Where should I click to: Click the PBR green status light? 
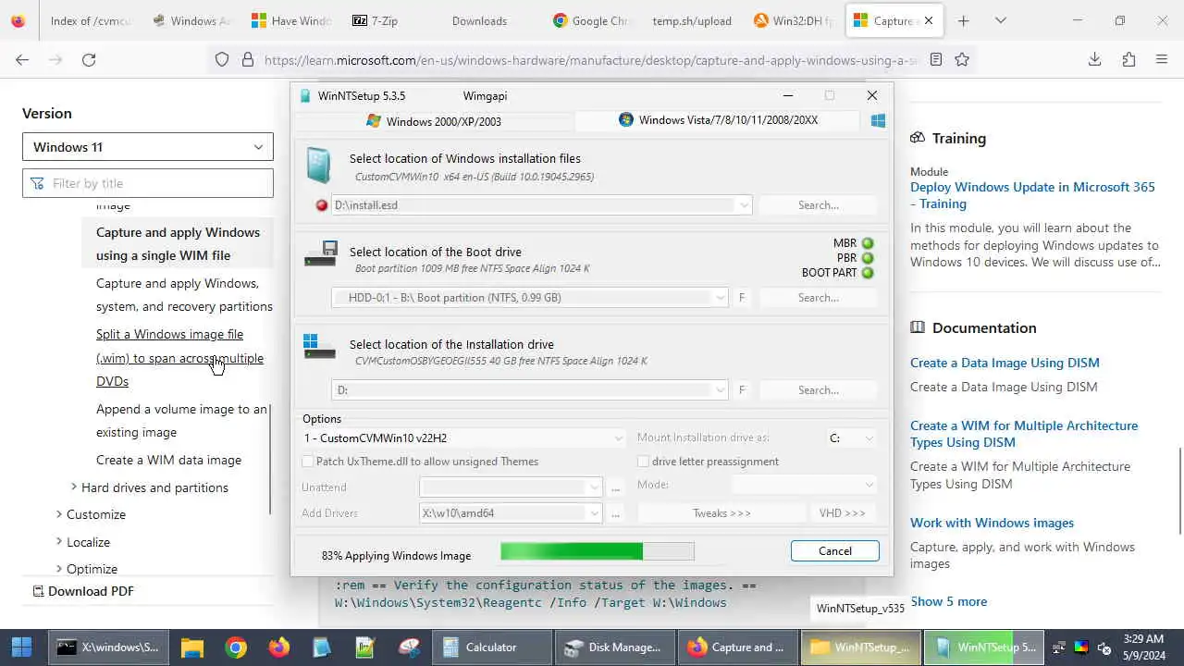click(868, 258)
